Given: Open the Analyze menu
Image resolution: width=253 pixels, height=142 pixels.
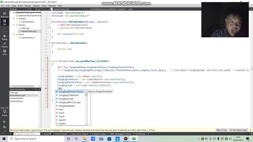Looking at the screenshot, I should pos(36,6).
